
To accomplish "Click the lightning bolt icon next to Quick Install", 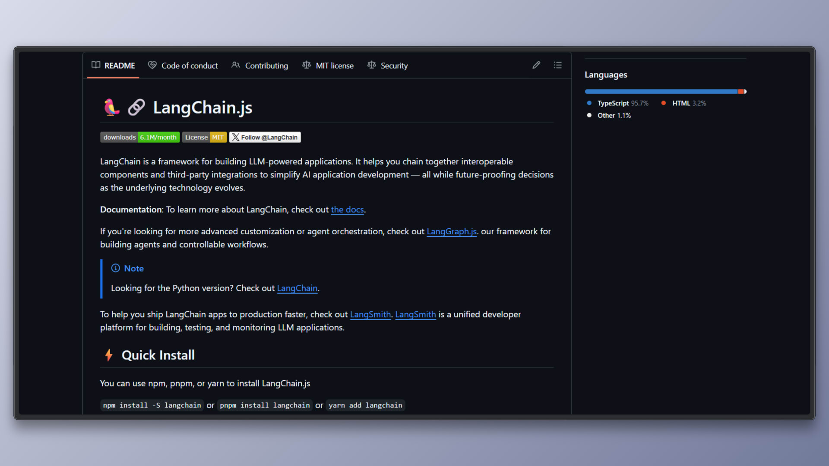I will click(x=108, y=355).
